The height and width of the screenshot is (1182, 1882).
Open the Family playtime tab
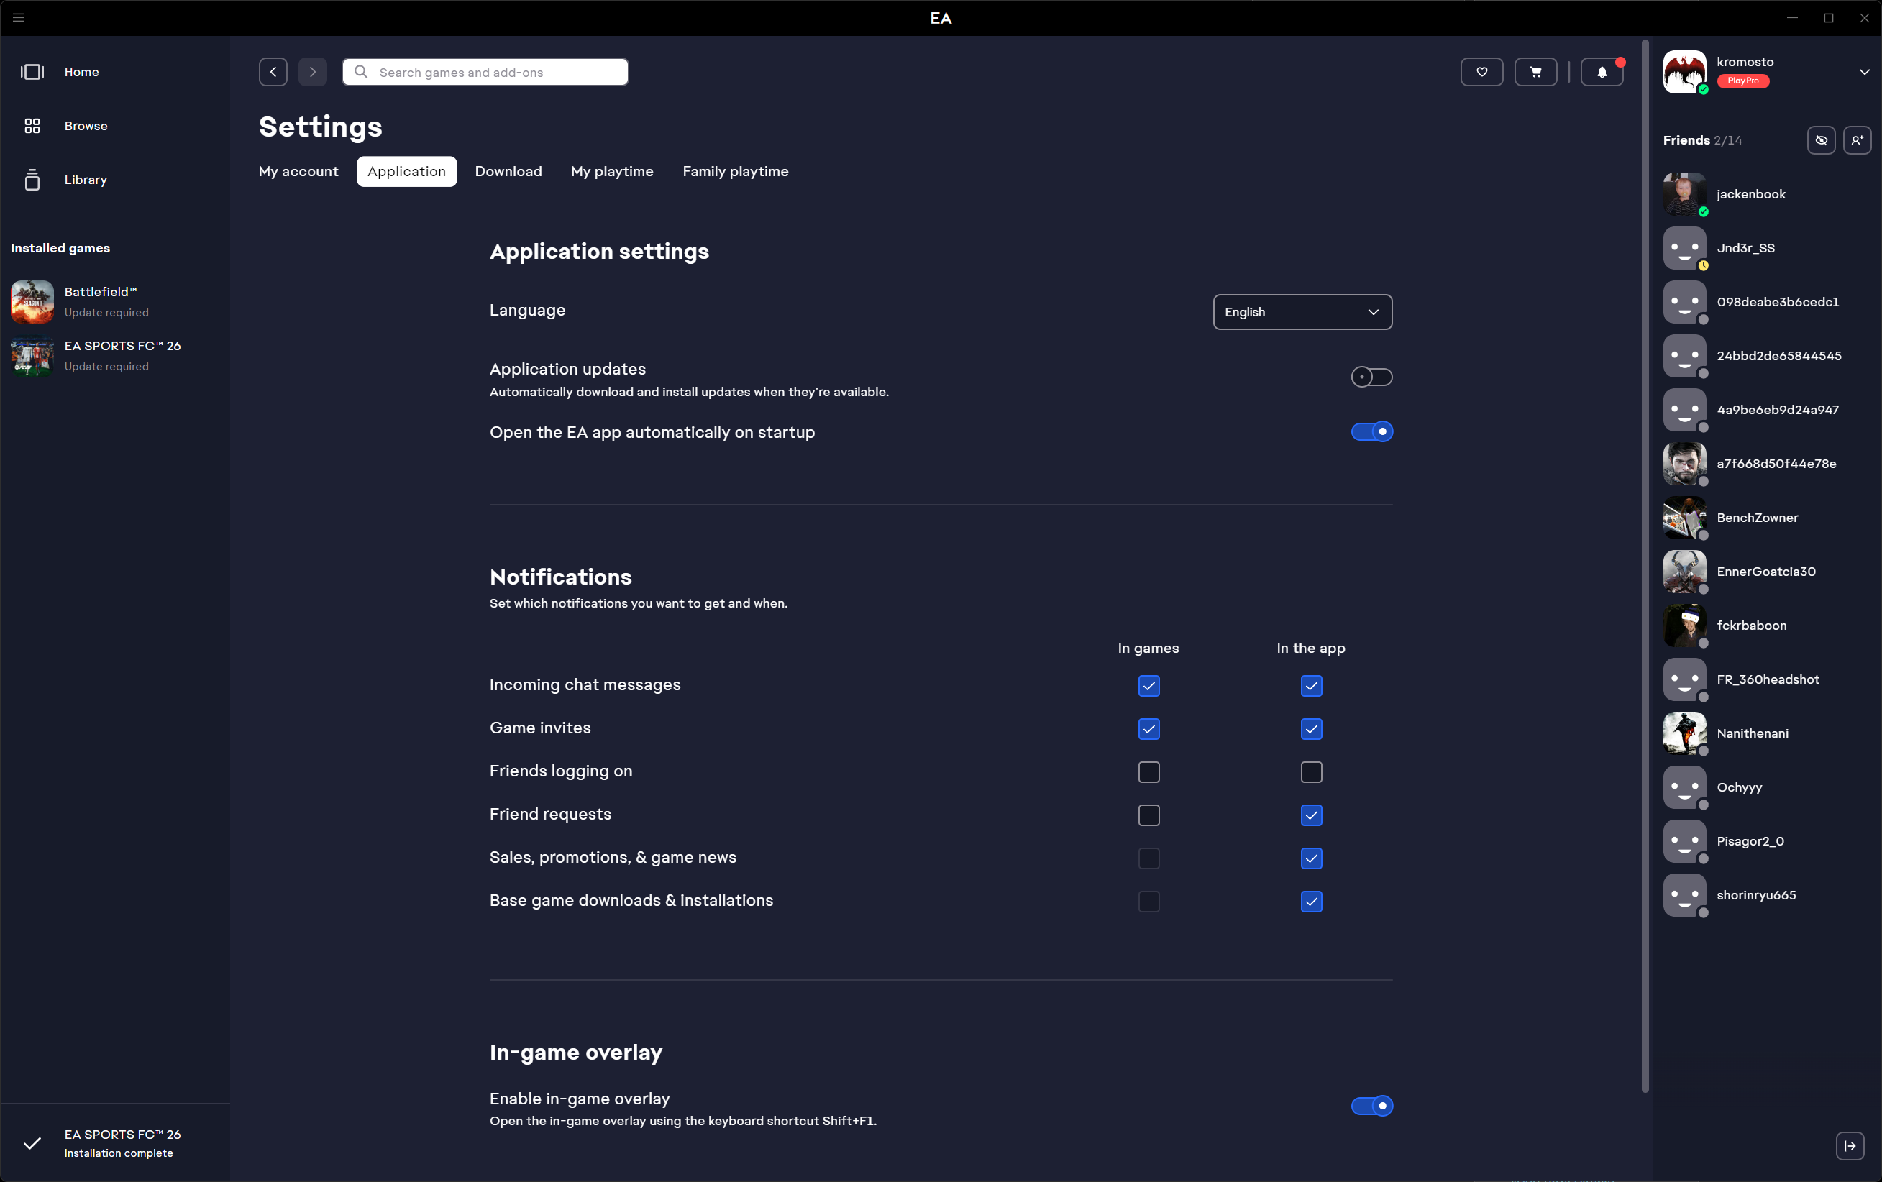point(736,171)
